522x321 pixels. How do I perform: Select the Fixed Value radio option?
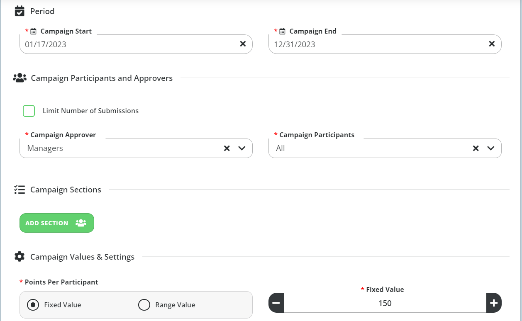(33, 305)
